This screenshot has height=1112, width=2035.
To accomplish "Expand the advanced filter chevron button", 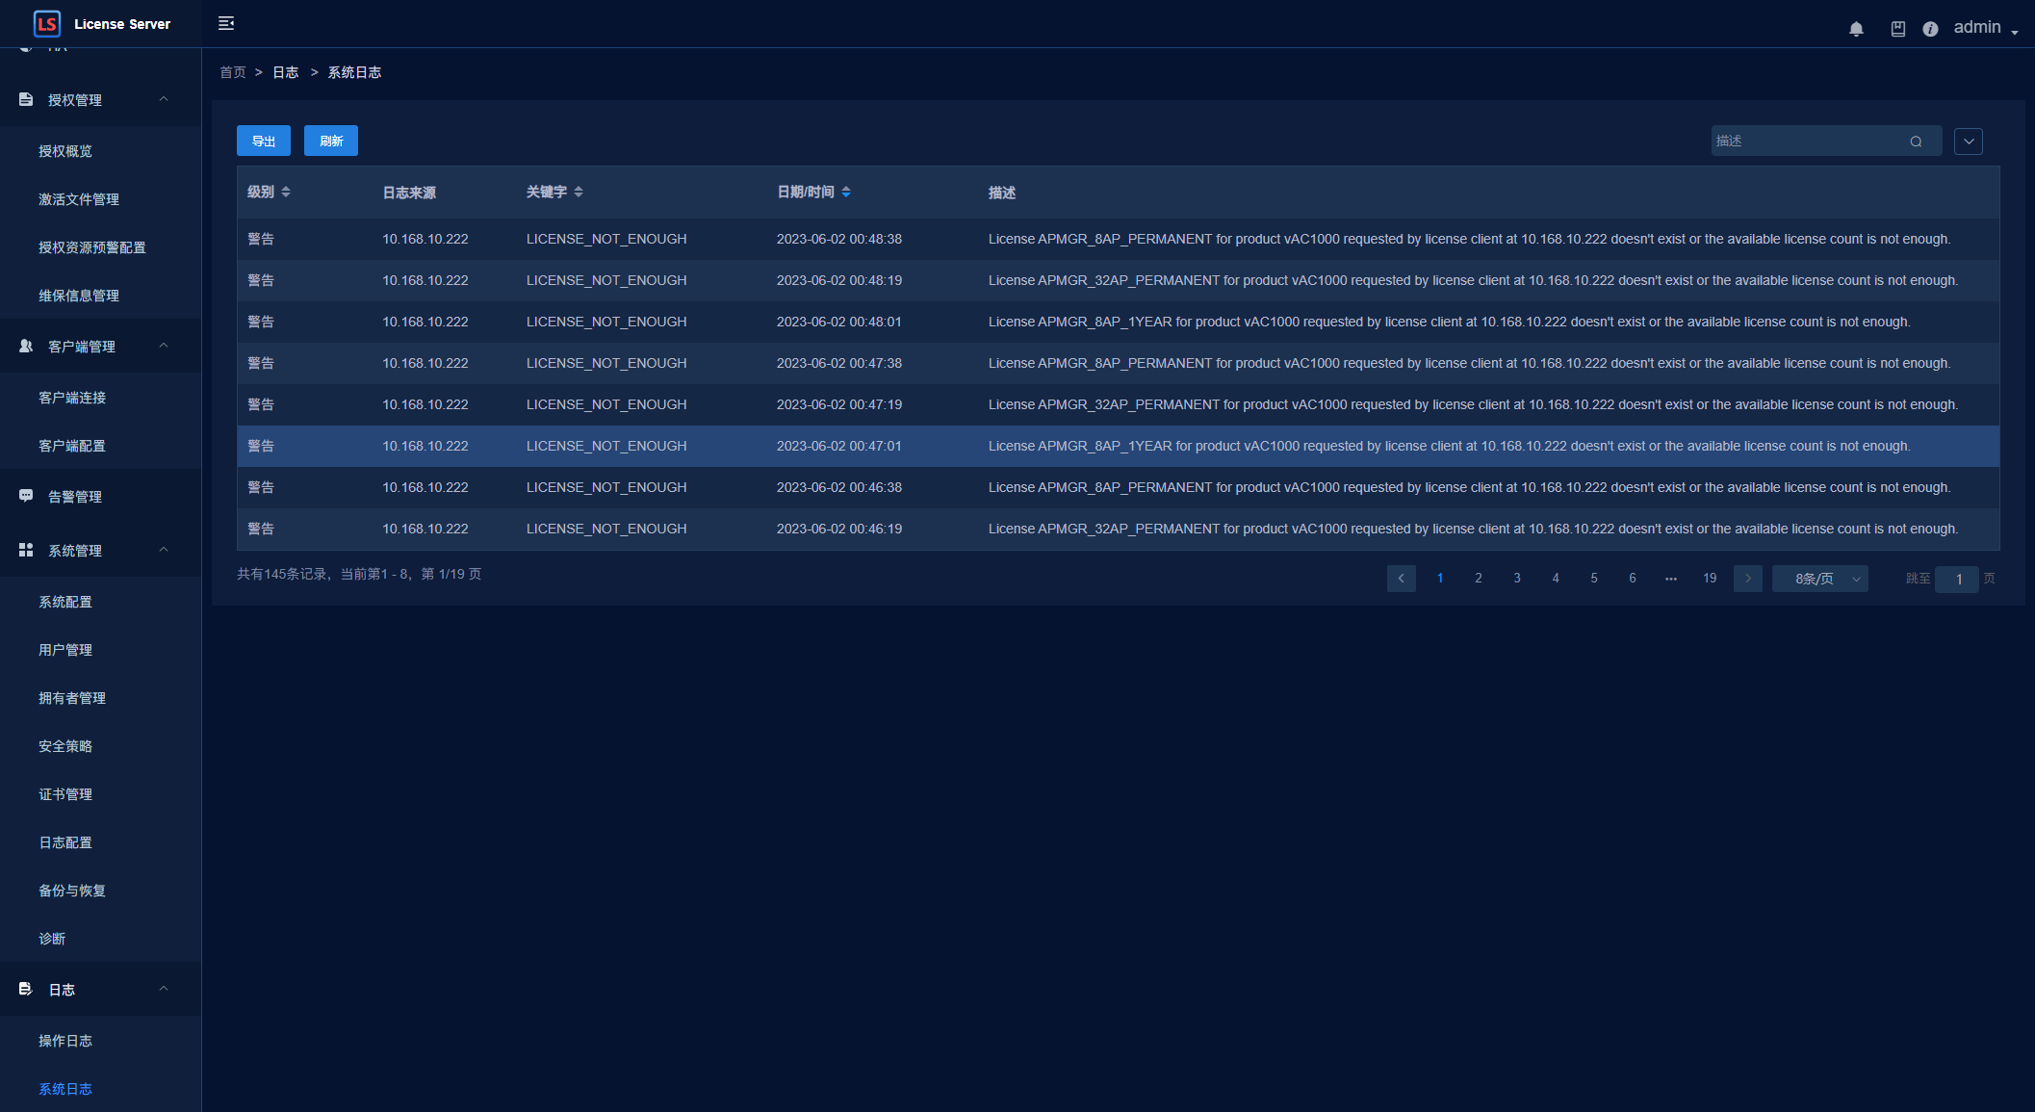I will 1969,142.
